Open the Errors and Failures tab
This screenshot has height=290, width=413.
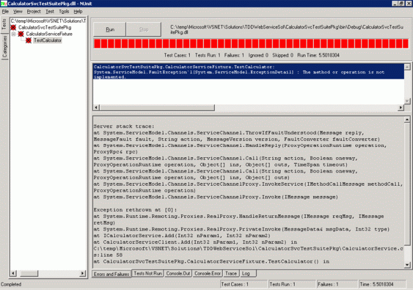click(111, 274)
